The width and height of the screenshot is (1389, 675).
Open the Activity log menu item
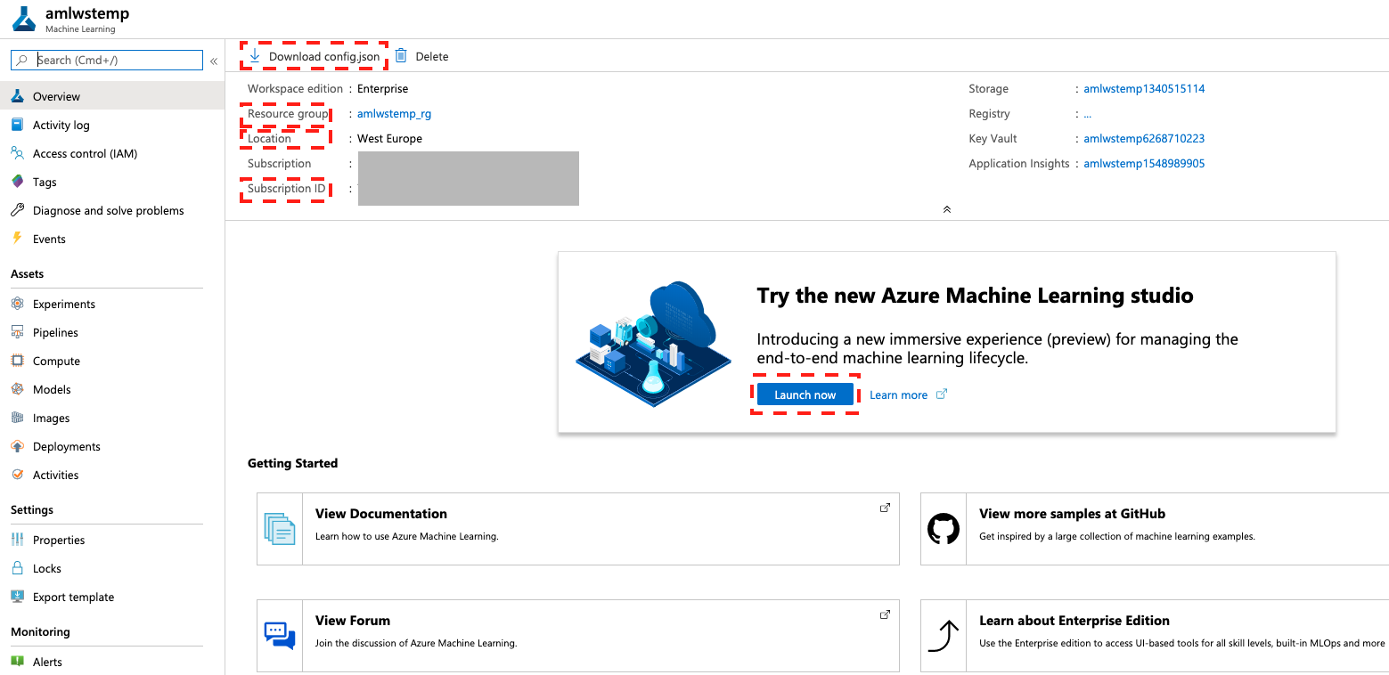tap(112, 125)
